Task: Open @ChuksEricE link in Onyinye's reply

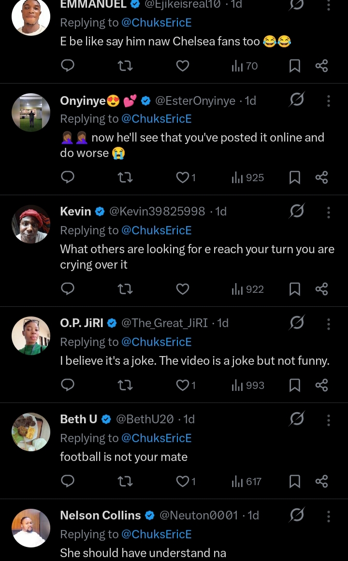Action: [x=156, y=119]
